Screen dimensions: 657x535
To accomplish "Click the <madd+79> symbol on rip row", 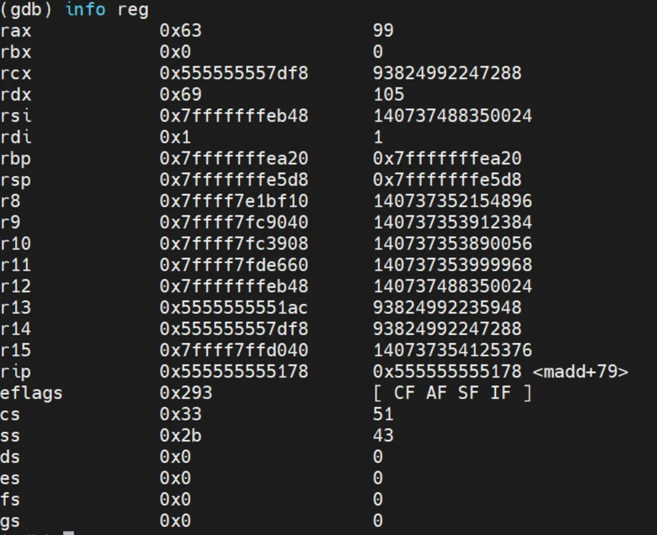I will click(x=580, y=372).
